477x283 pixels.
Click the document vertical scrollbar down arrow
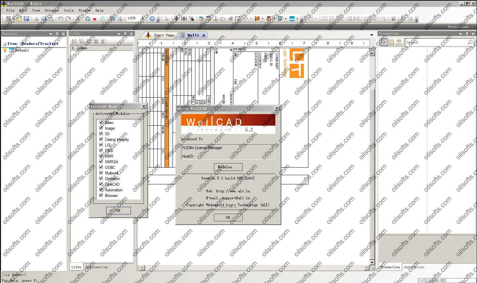point(372,263)
